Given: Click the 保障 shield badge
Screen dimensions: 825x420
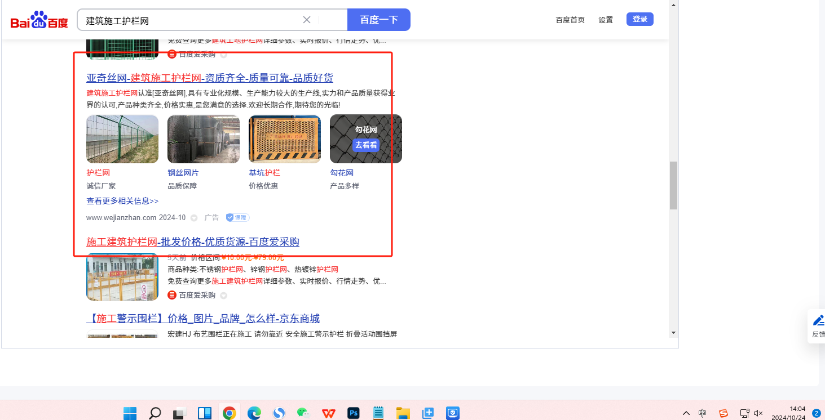Looking at the screenshot, I should [x=237, y=217].
